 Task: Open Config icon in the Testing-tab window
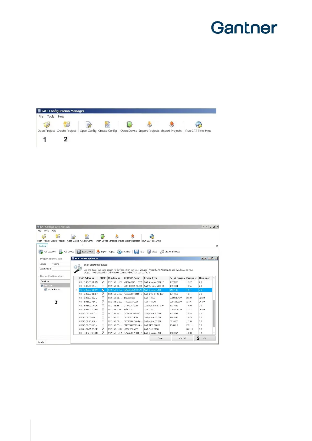(x=74, y=236)
